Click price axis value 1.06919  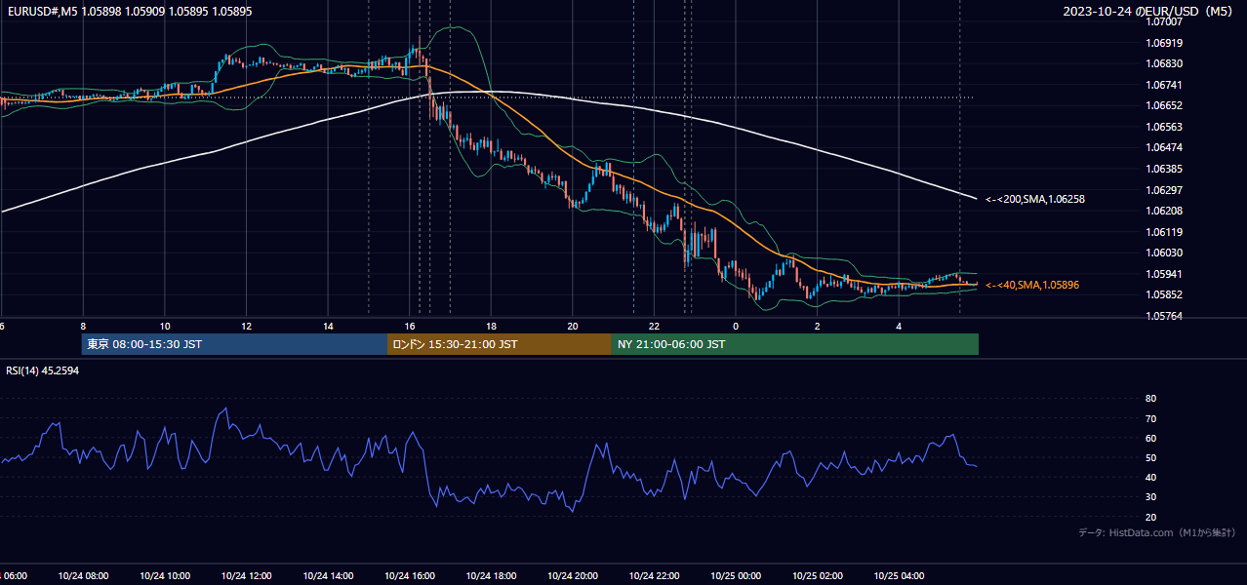point(1165,43)
